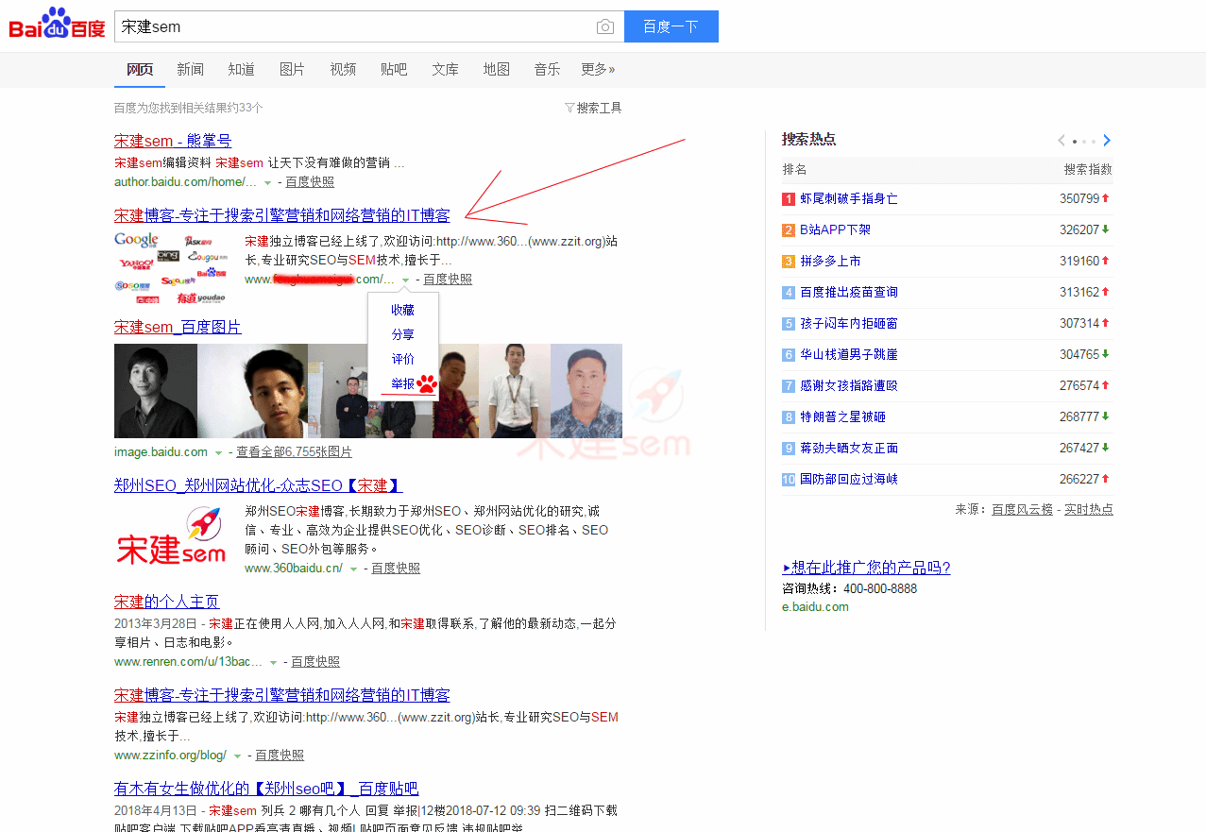The width and height of the screenshot is (1206, 832).
Task: Expand arrow next to image.baidu.com
Action: point(218,452)
